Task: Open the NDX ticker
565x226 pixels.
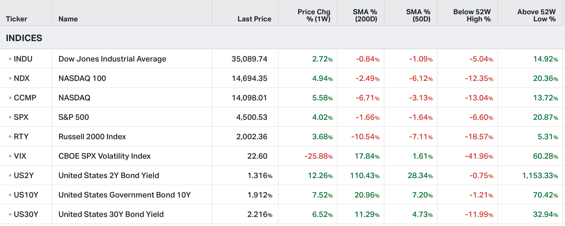Action: click(21, 78)
